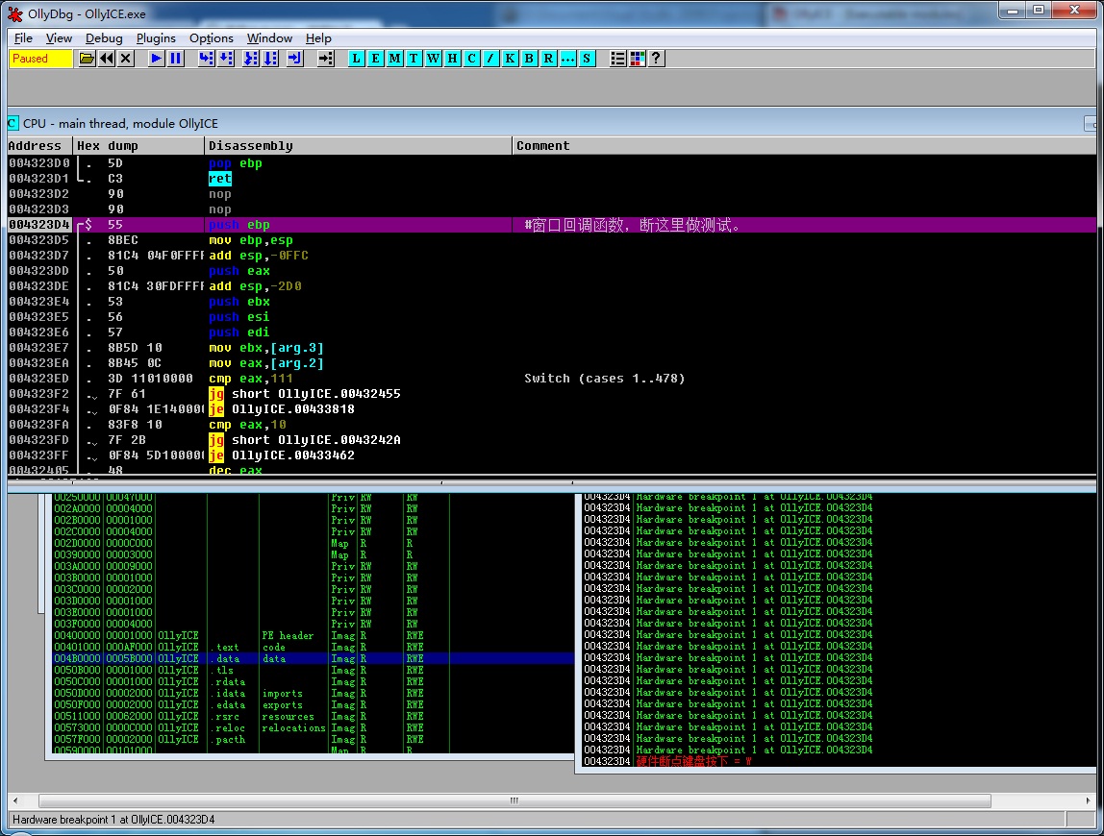Click the Step into toolbar icon

pyautogui.click(x=206, y=59)
